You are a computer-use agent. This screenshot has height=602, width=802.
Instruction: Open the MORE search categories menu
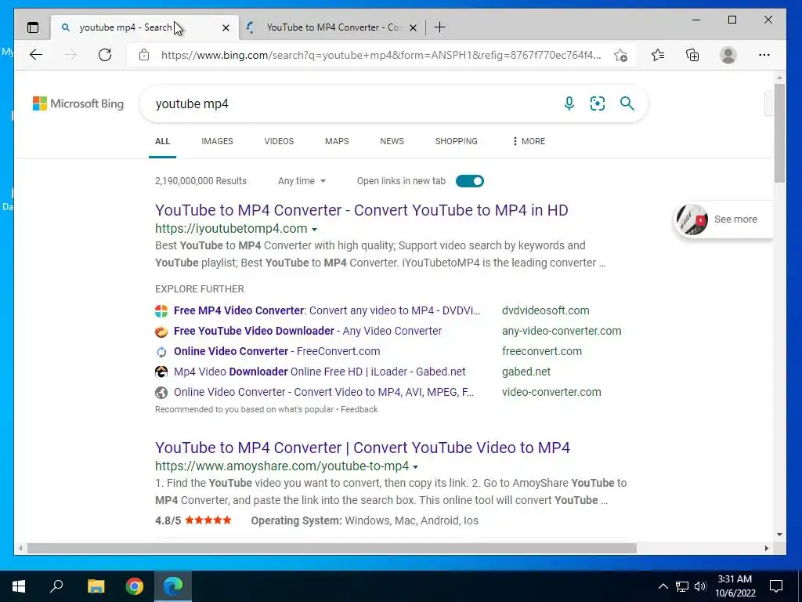[x=529, y=141]
